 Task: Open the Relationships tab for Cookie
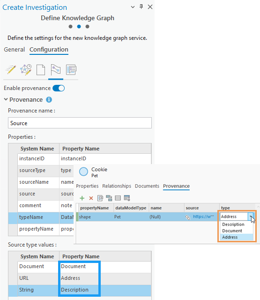pyautogui.click(x=117, y=186)
